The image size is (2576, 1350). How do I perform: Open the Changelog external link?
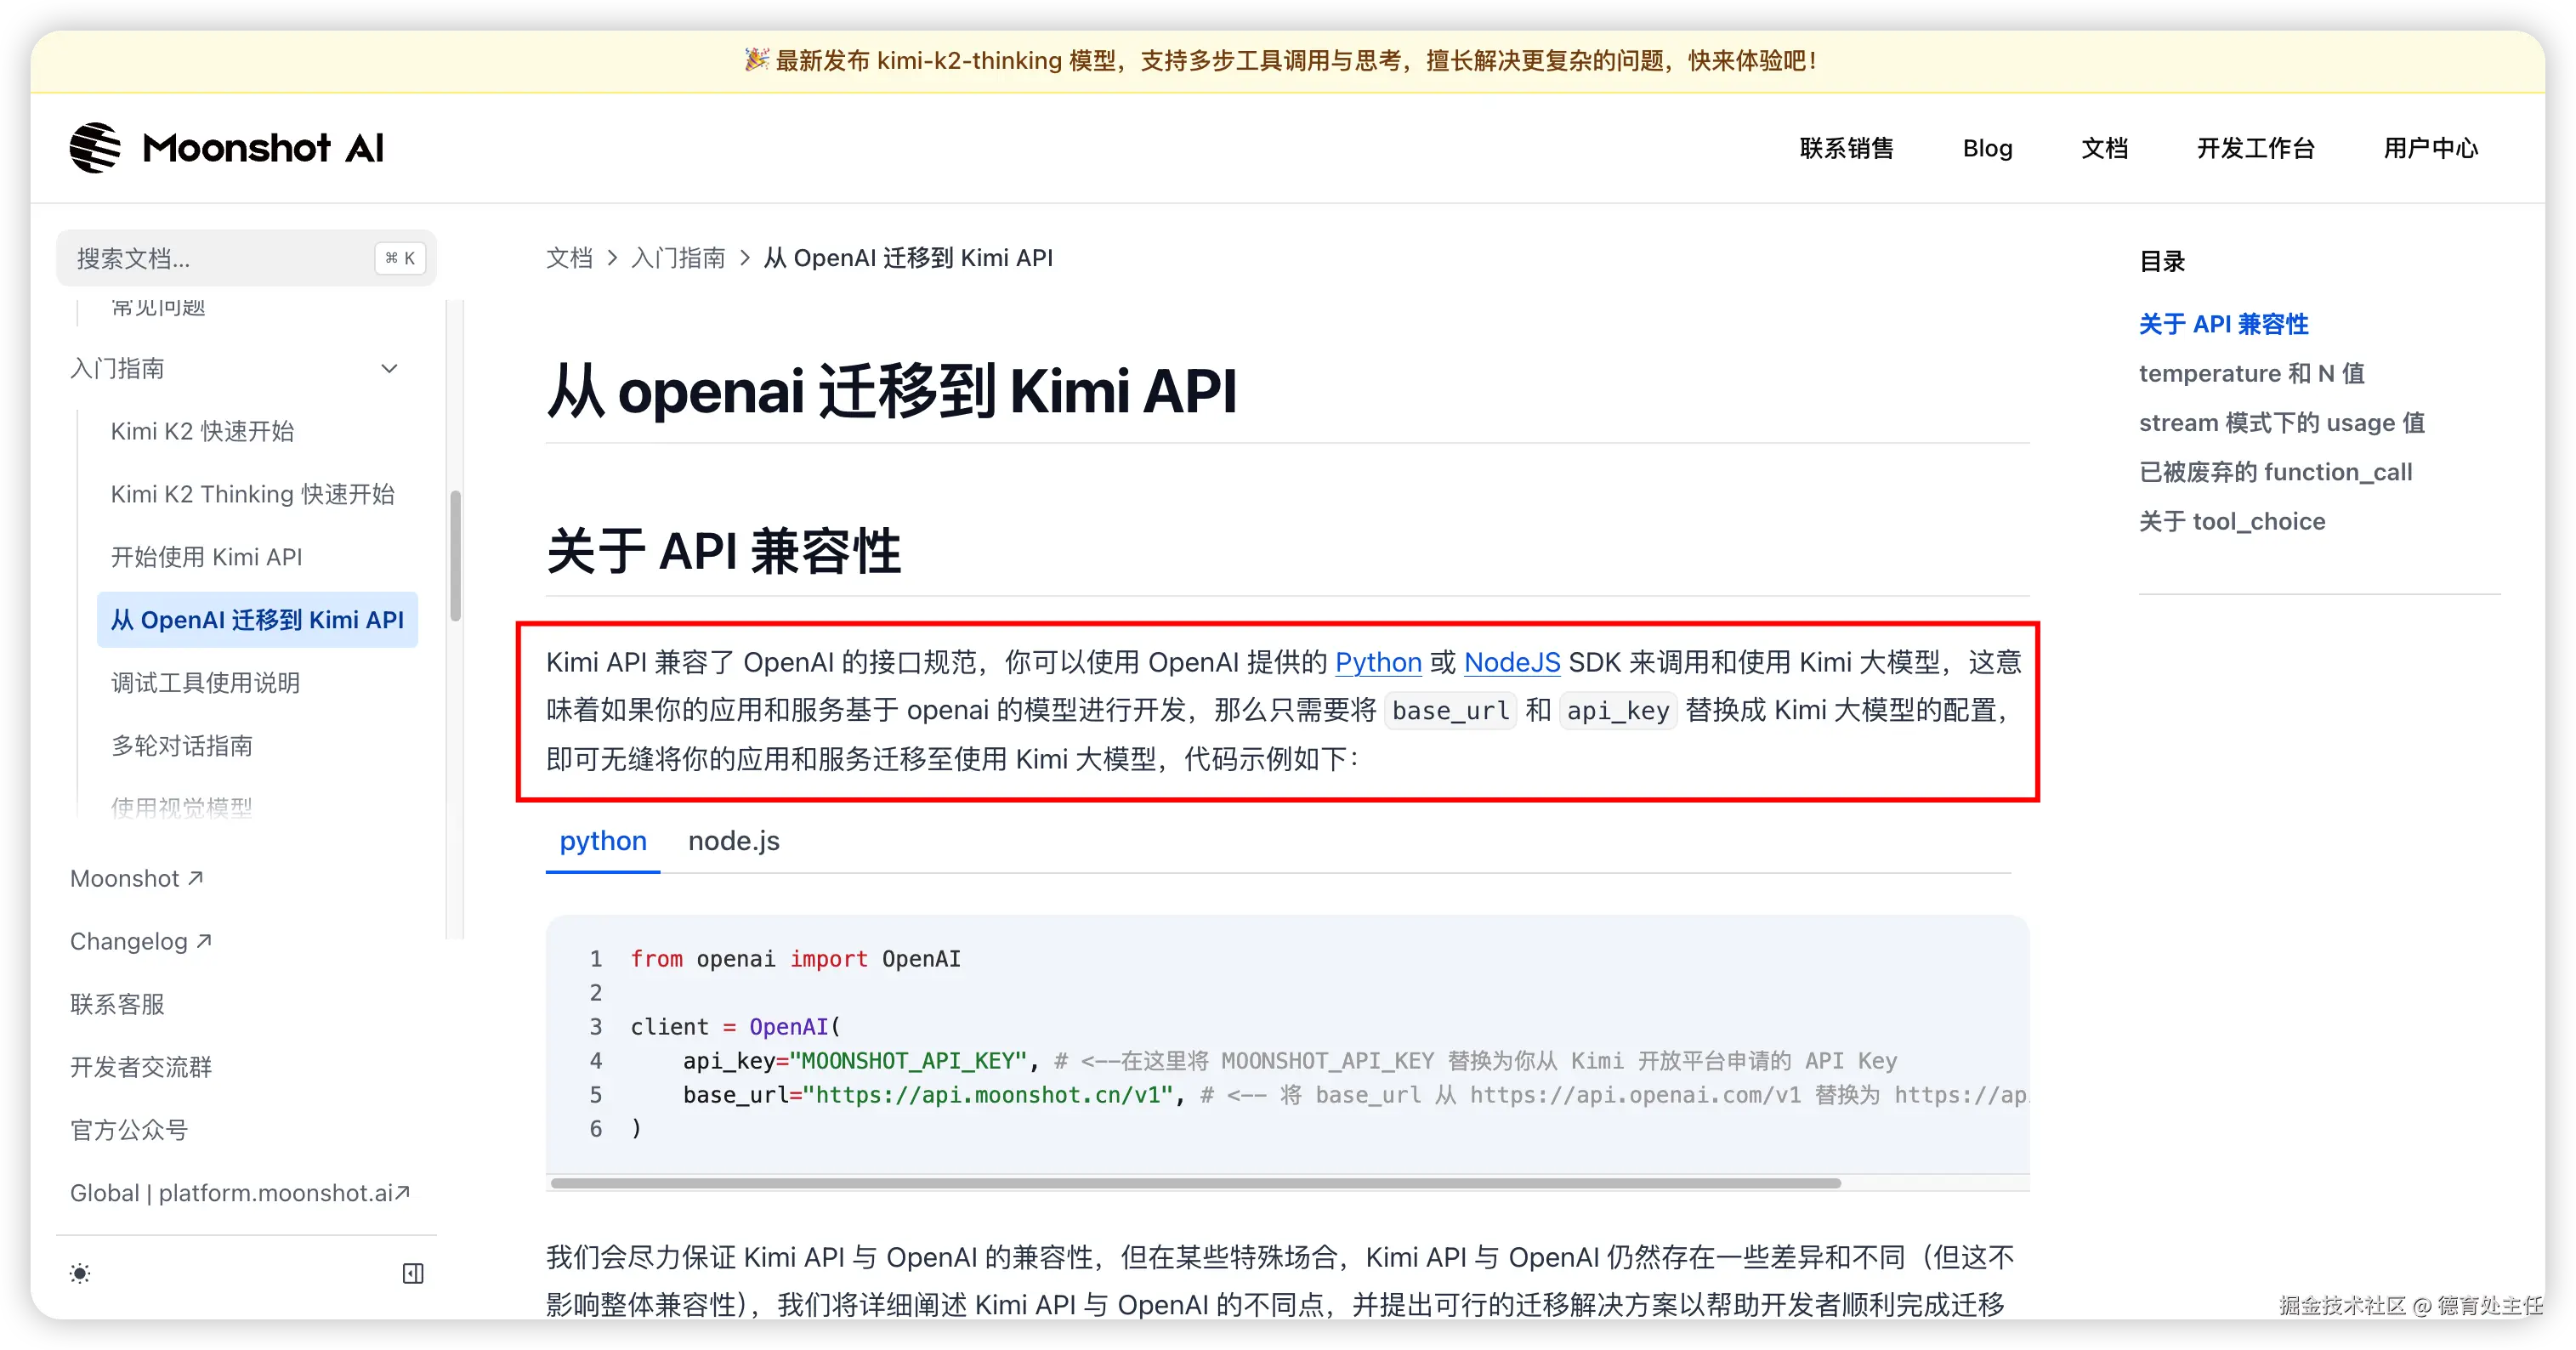140,941
